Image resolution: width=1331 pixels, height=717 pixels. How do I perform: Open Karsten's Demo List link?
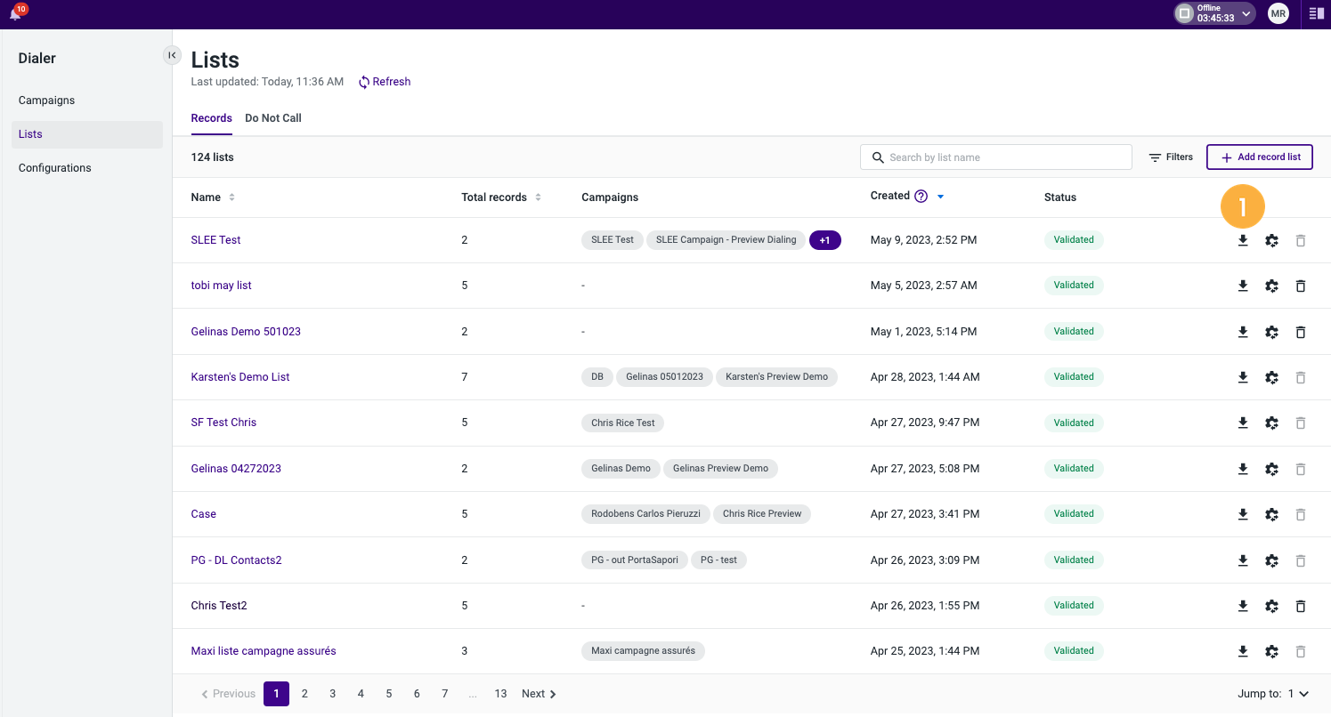[x=240, y=377]
